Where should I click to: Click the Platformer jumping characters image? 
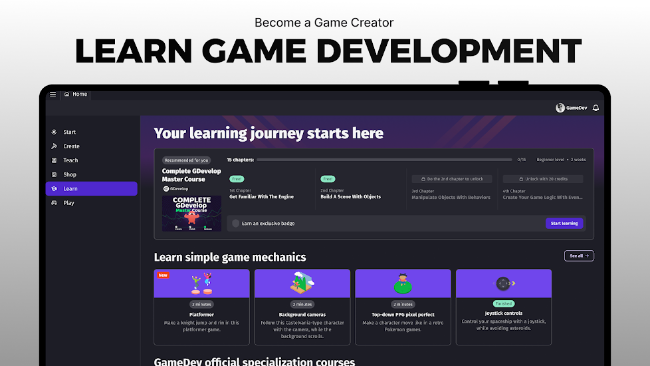pyautogui.click(x=201, y=283)
